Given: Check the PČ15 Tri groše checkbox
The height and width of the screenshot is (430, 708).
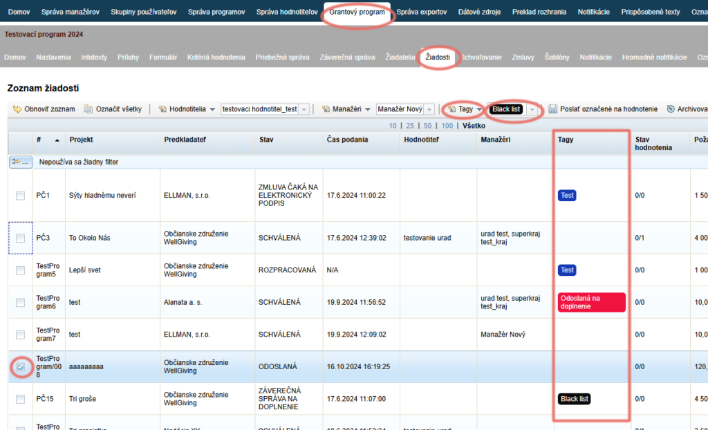Looking at the screenshot, I should point(20,399).
